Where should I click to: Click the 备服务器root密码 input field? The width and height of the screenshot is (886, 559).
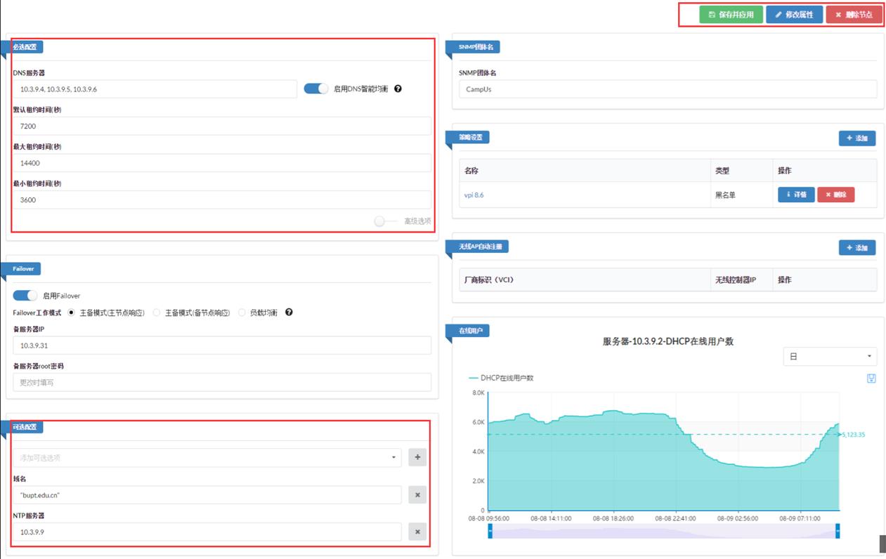point(221,383)
